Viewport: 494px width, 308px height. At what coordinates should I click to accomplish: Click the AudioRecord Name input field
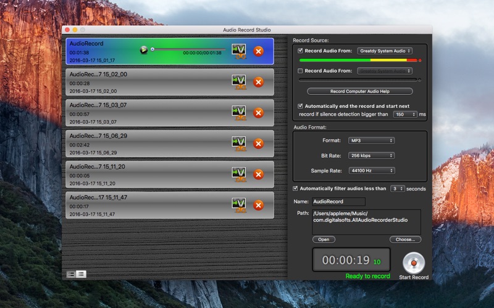(x=338, y=201)
